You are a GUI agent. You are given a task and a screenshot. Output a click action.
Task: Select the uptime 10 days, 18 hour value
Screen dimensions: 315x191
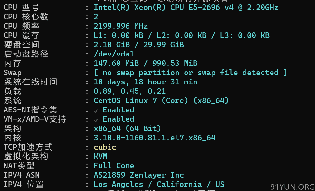(145, 82)
